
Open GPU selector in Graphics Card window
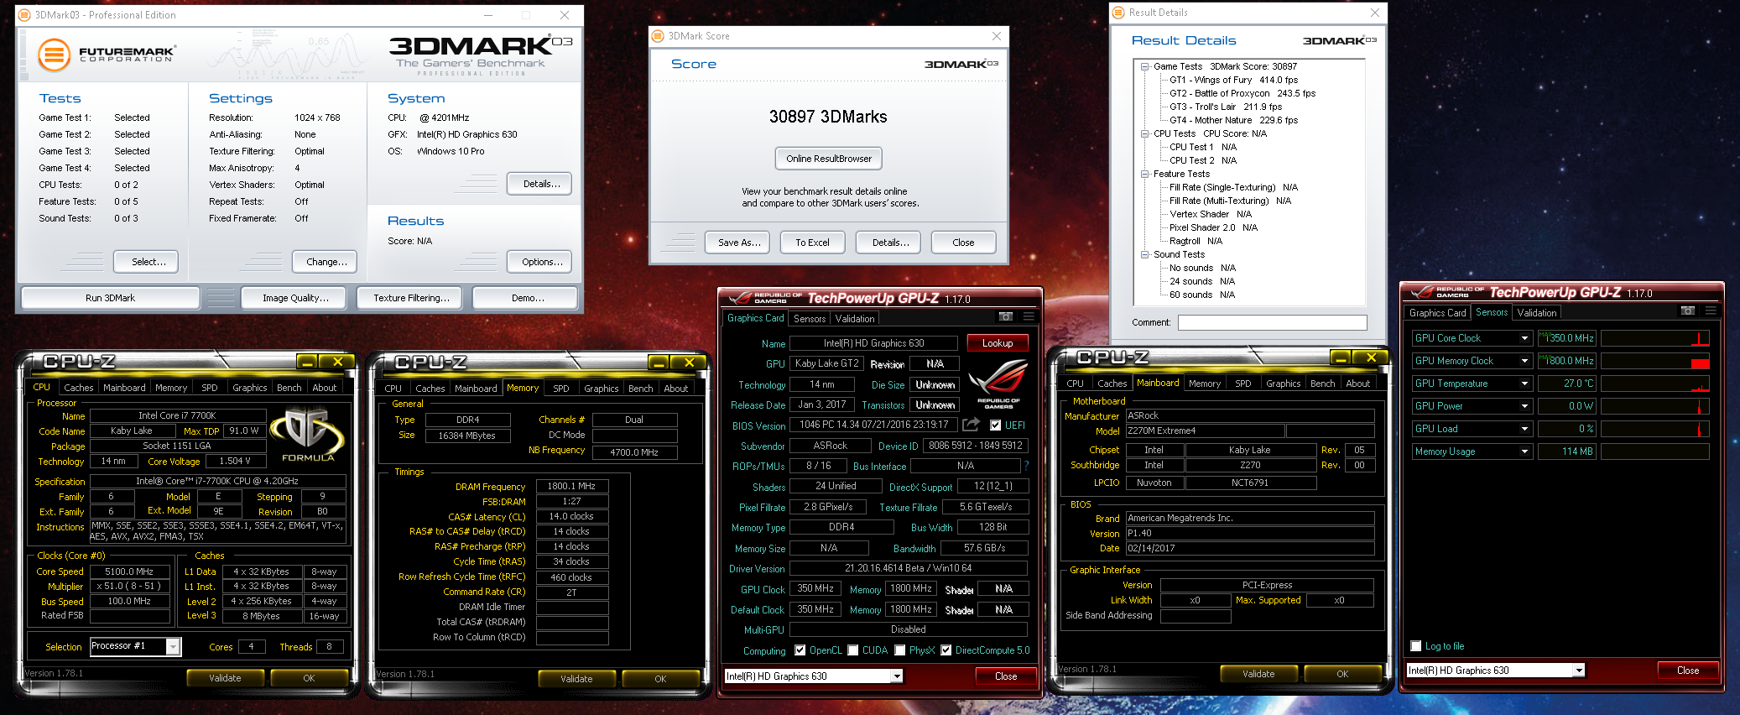pyautogui.click(x=897, y=676)
